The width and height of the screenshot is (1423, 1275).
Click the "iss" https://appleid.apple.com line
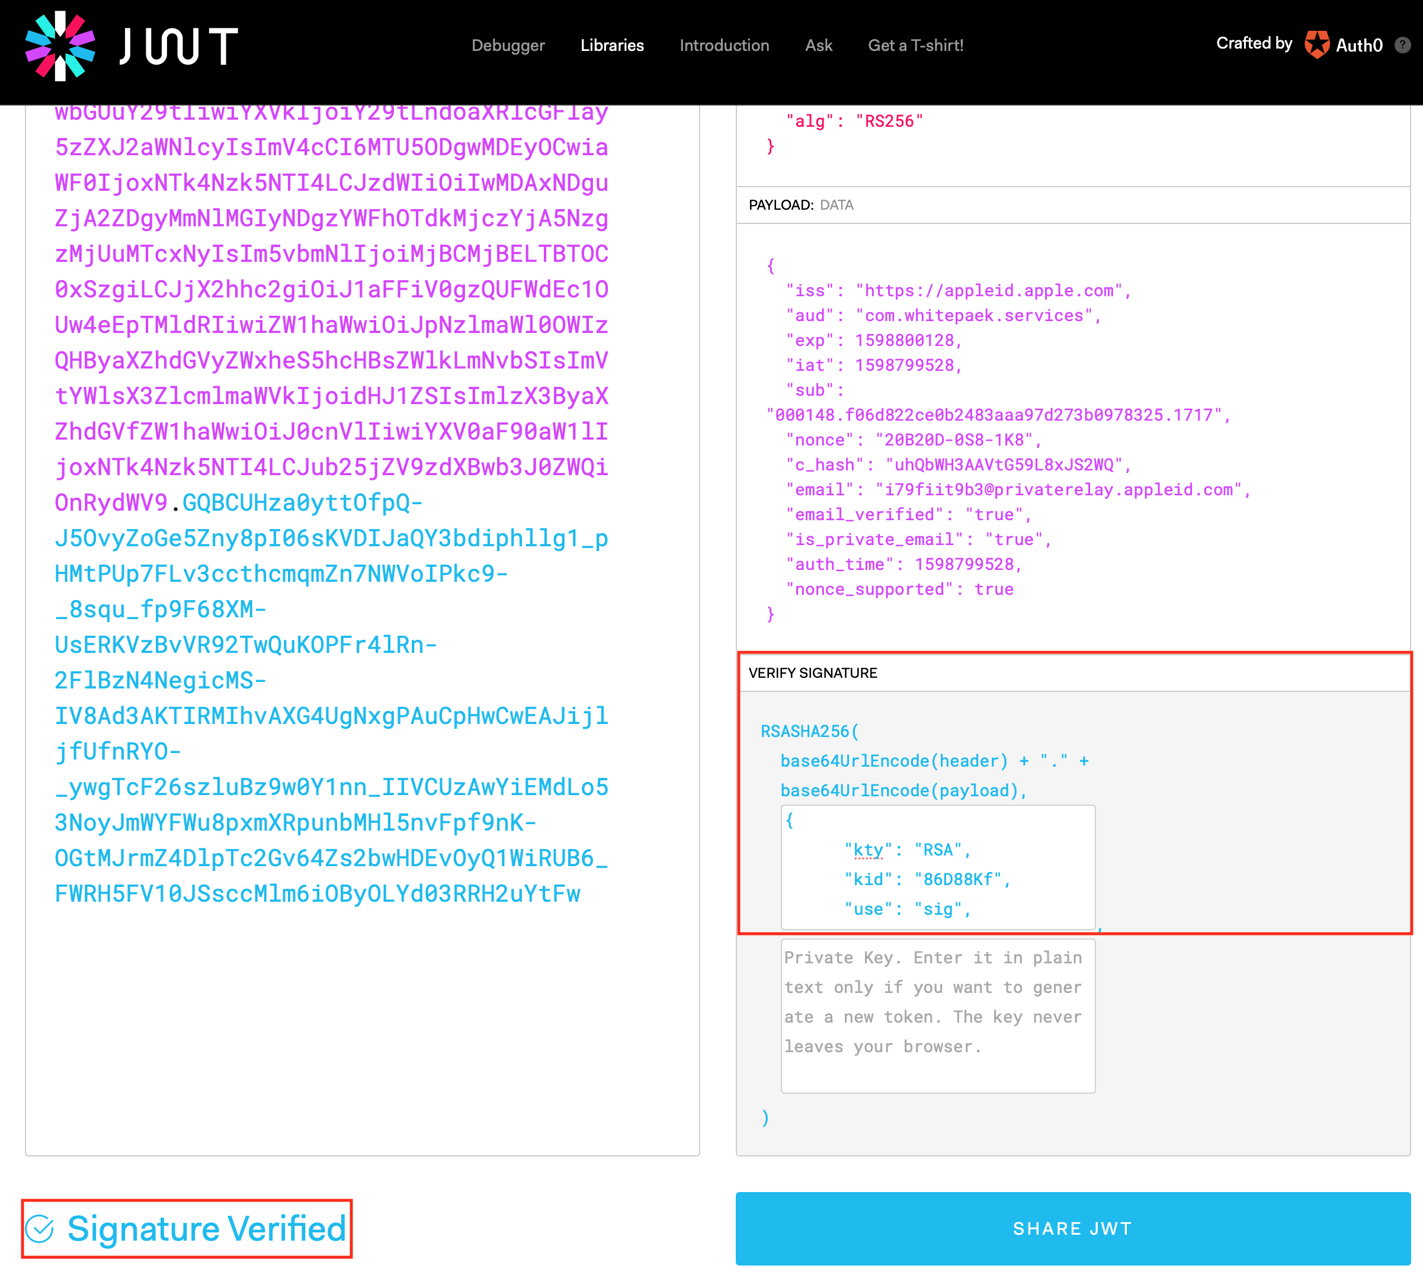pyautogui.click(x=959, y=291)
